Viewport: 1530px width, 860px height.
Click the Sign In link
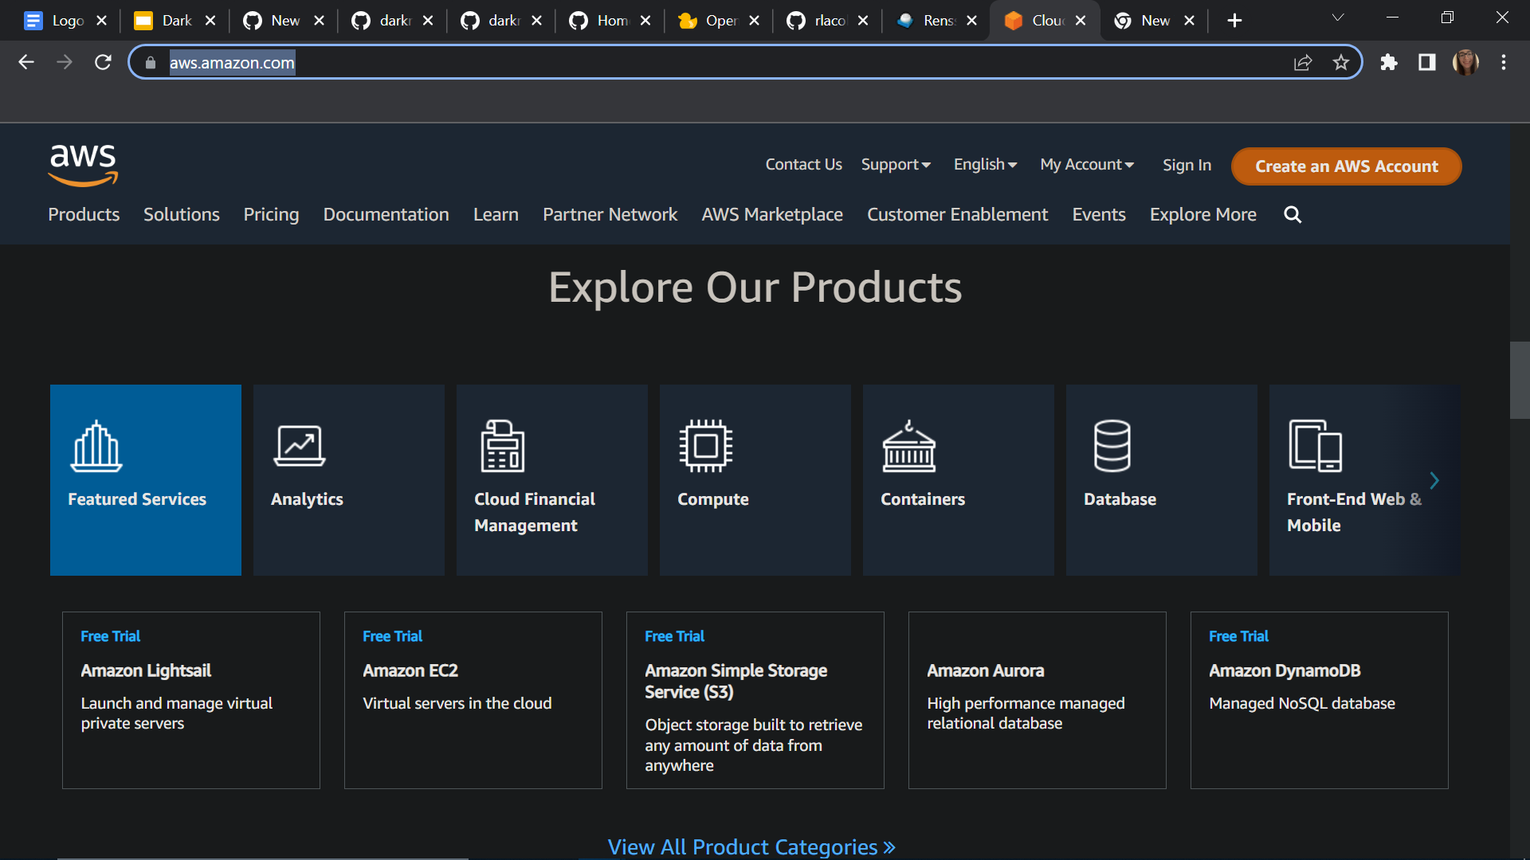1187,165
